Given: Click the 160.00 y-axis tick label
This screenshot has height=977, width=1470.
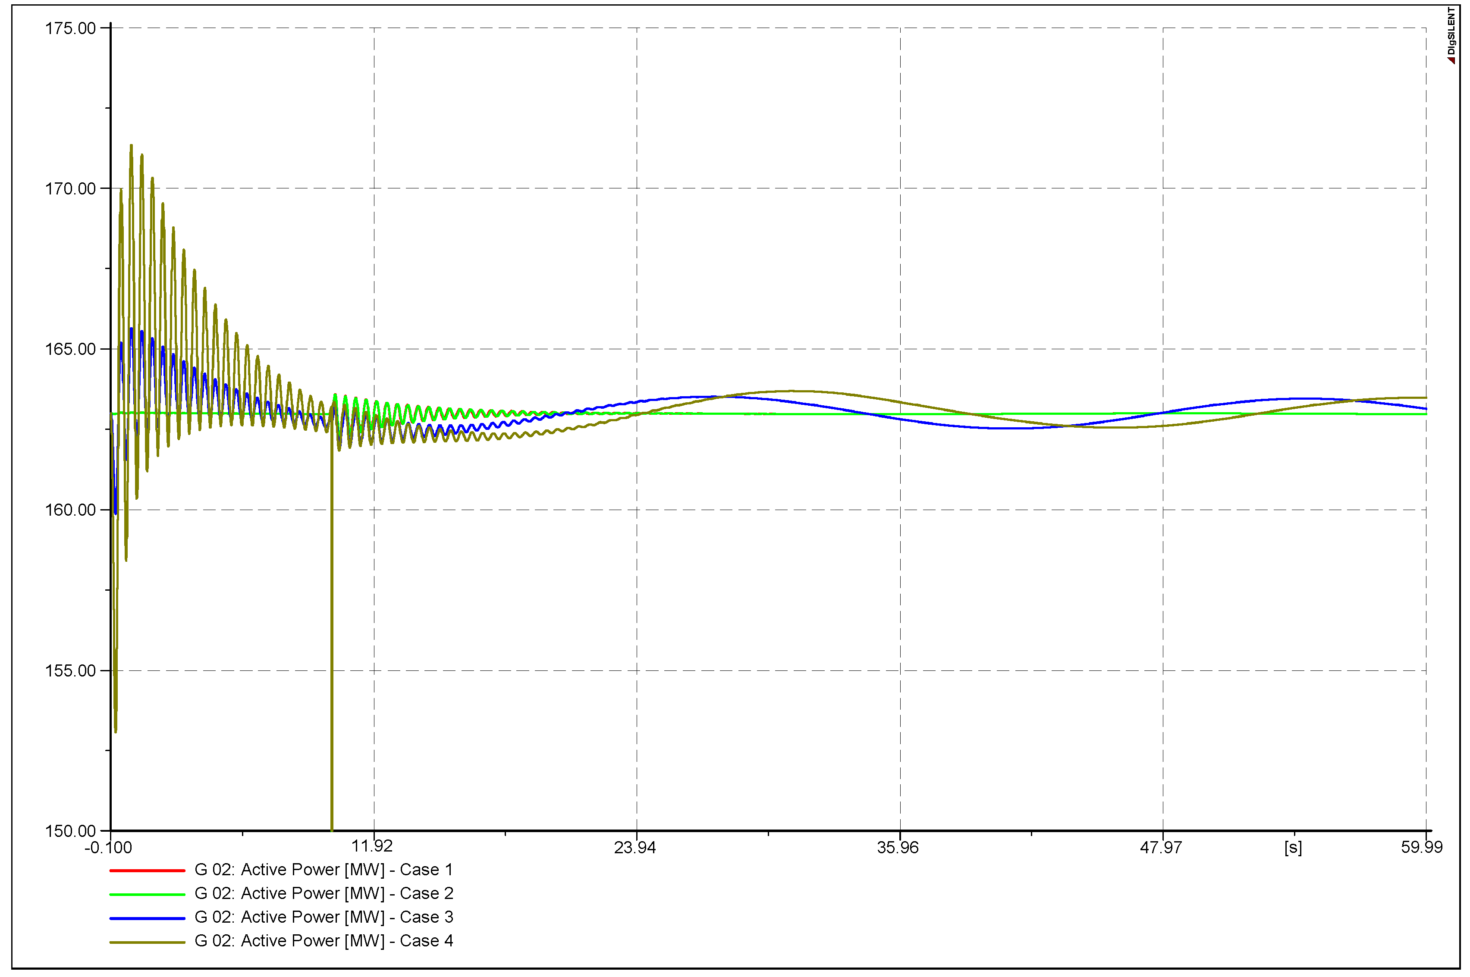Looking at the screenshot, I should click(x=70, y=510).
